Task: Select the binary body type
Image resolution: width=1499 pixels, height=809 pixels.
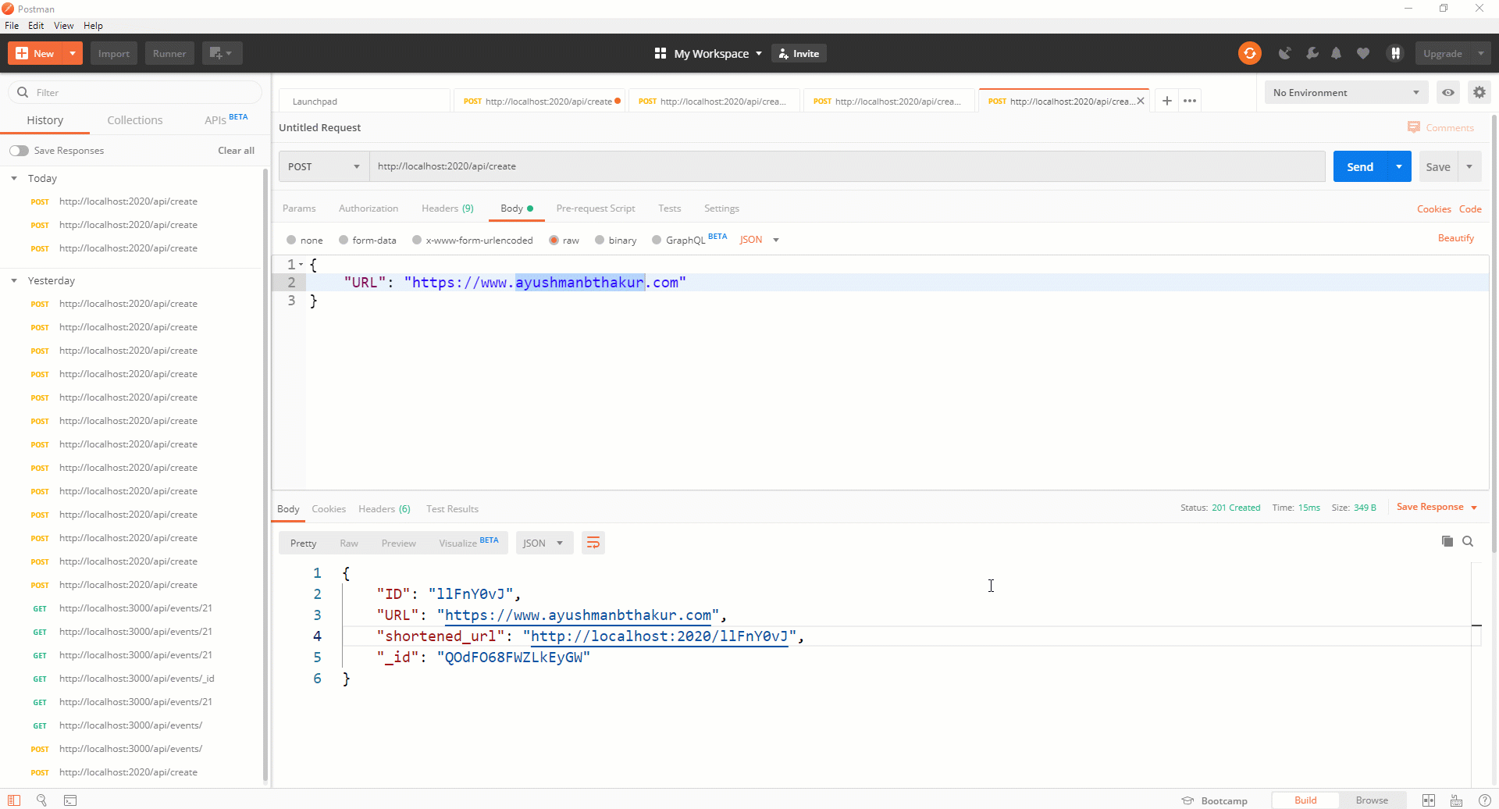Action: pyautogui.click(x=616, y=240)
